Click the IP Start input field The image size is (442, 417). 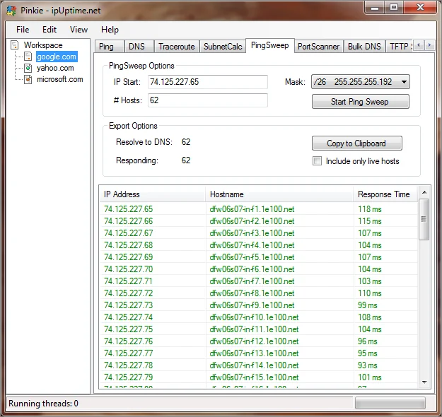click(208, 82)
